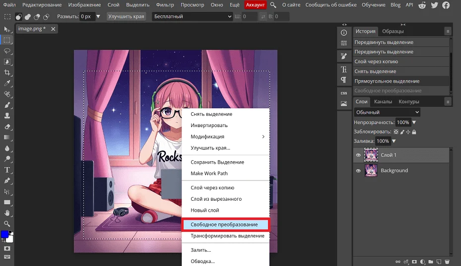Toggle lock transparent pixels checkerboard icon

pyautogui.click(x=395, y=132)
